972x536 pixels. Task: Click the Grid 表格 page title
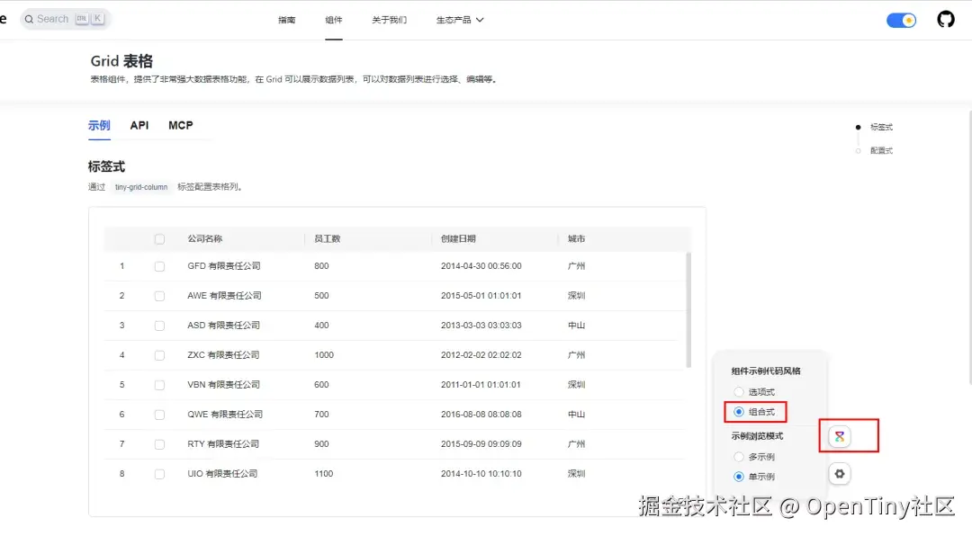pyautogui.click(x=121, y=61)
